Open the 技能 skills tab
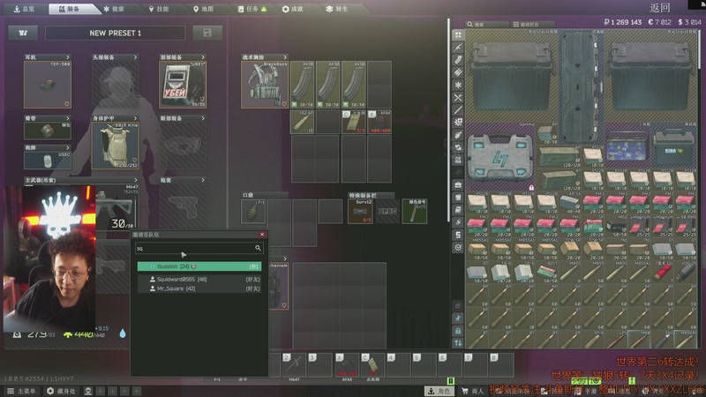The image size is (706, 397). pos(159,9)
